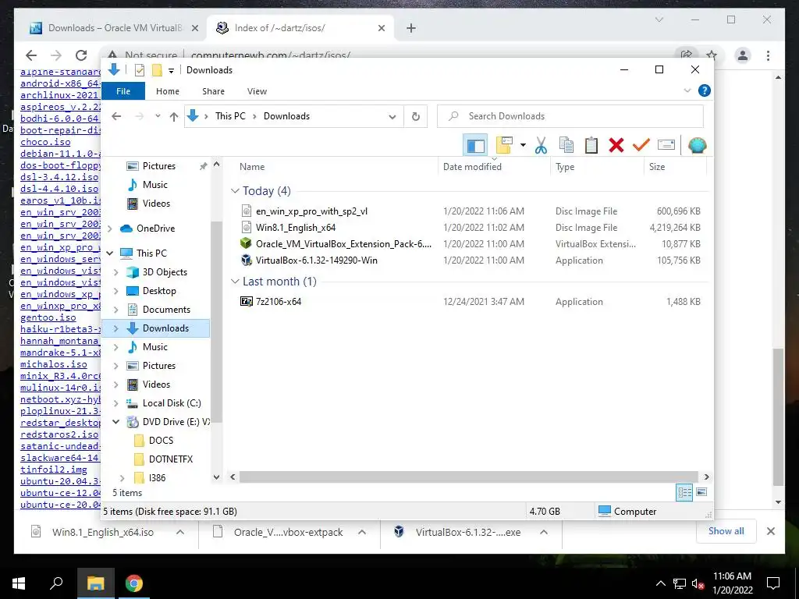The image size is (799, 599).
Task: Expand OneDrive in navigation tree
Action: pos(110,229)
